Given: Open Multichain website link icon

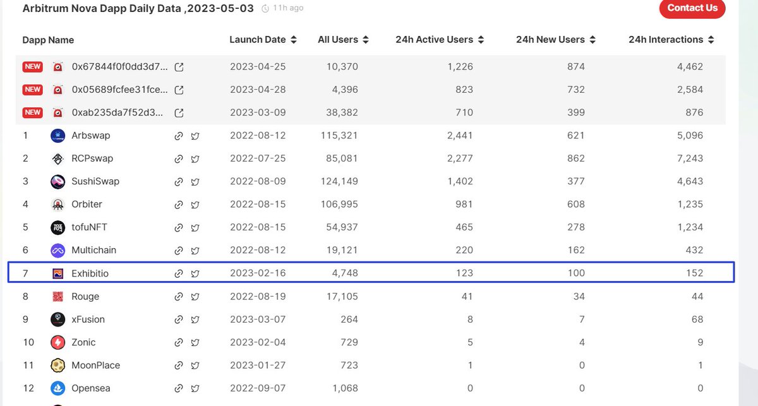Looking at the screenshot, I should coord(179,251).
